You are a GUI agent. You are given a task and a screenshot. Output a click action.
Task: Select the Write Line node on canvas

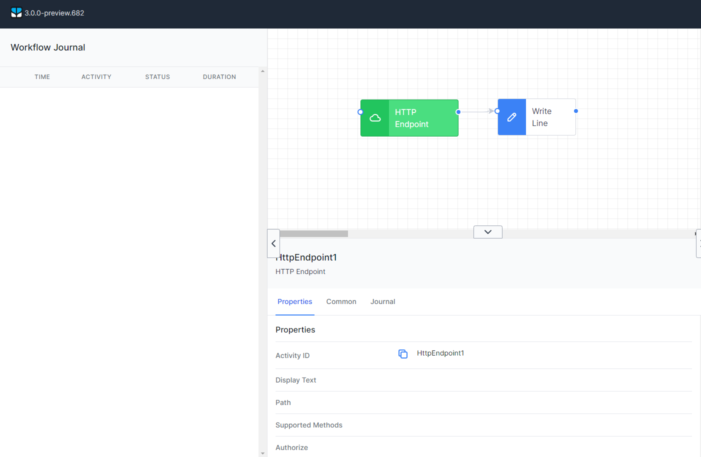tap(542, 117)
